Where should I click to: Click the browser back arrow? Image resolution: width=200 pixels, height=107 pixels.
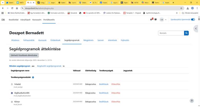3,8
